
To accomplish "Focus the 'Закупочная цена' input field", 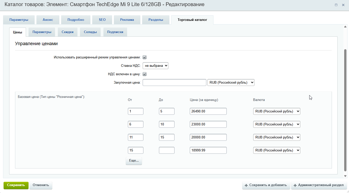I will (174, 83).
